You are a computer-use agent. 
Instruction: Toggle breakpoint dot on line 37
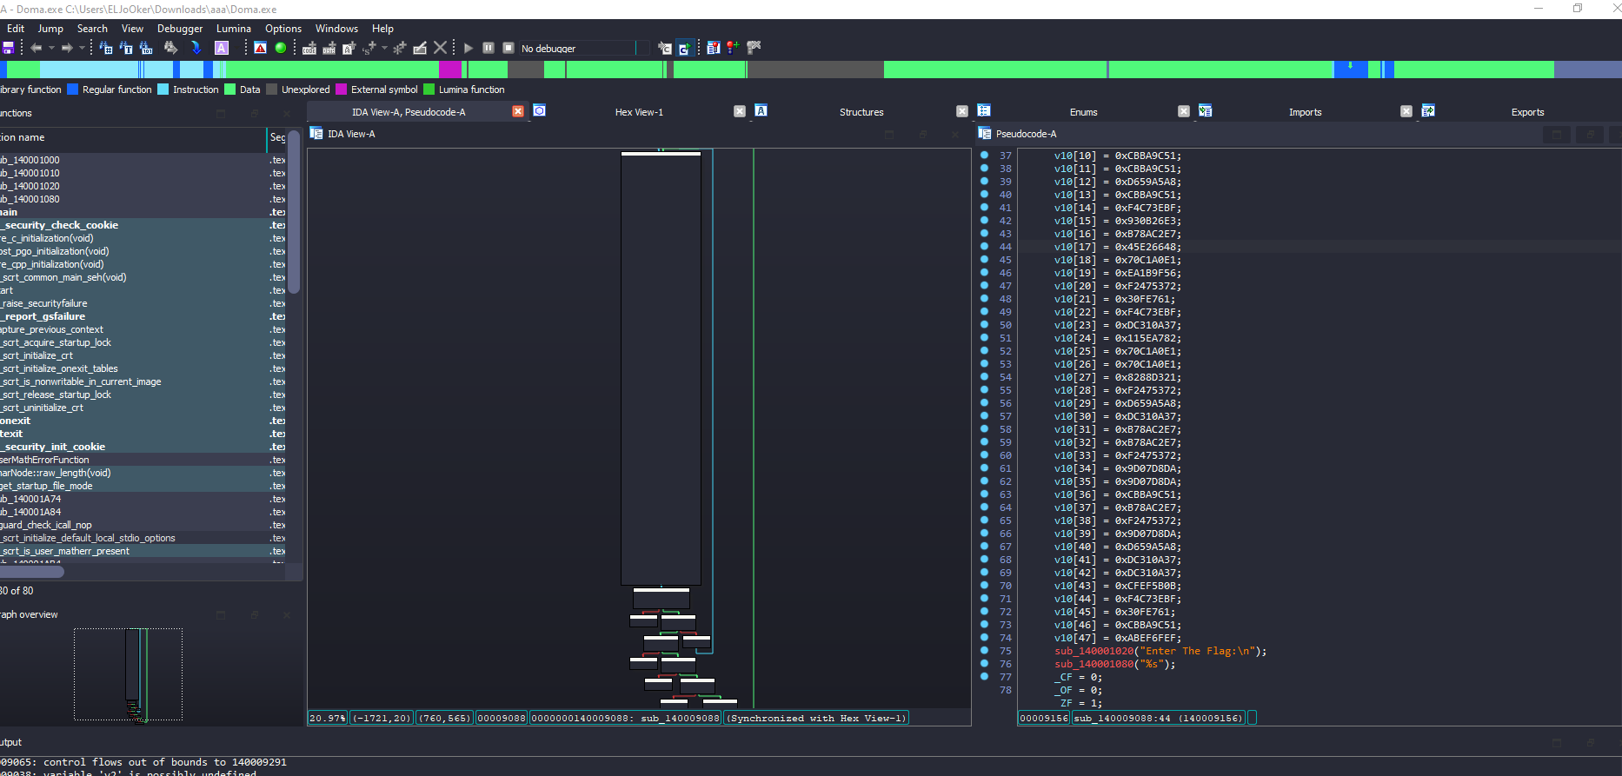click(x=984, y=156)
